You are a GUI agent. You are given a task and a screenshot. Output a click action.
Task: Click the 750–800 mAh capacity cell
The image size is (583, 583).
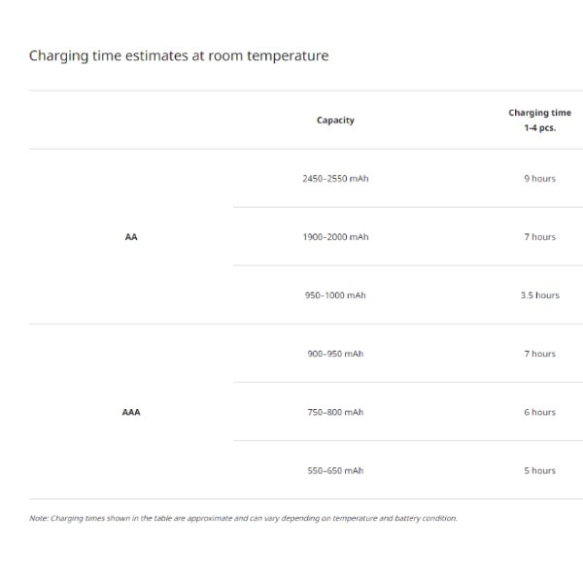[x=335, y=412]
